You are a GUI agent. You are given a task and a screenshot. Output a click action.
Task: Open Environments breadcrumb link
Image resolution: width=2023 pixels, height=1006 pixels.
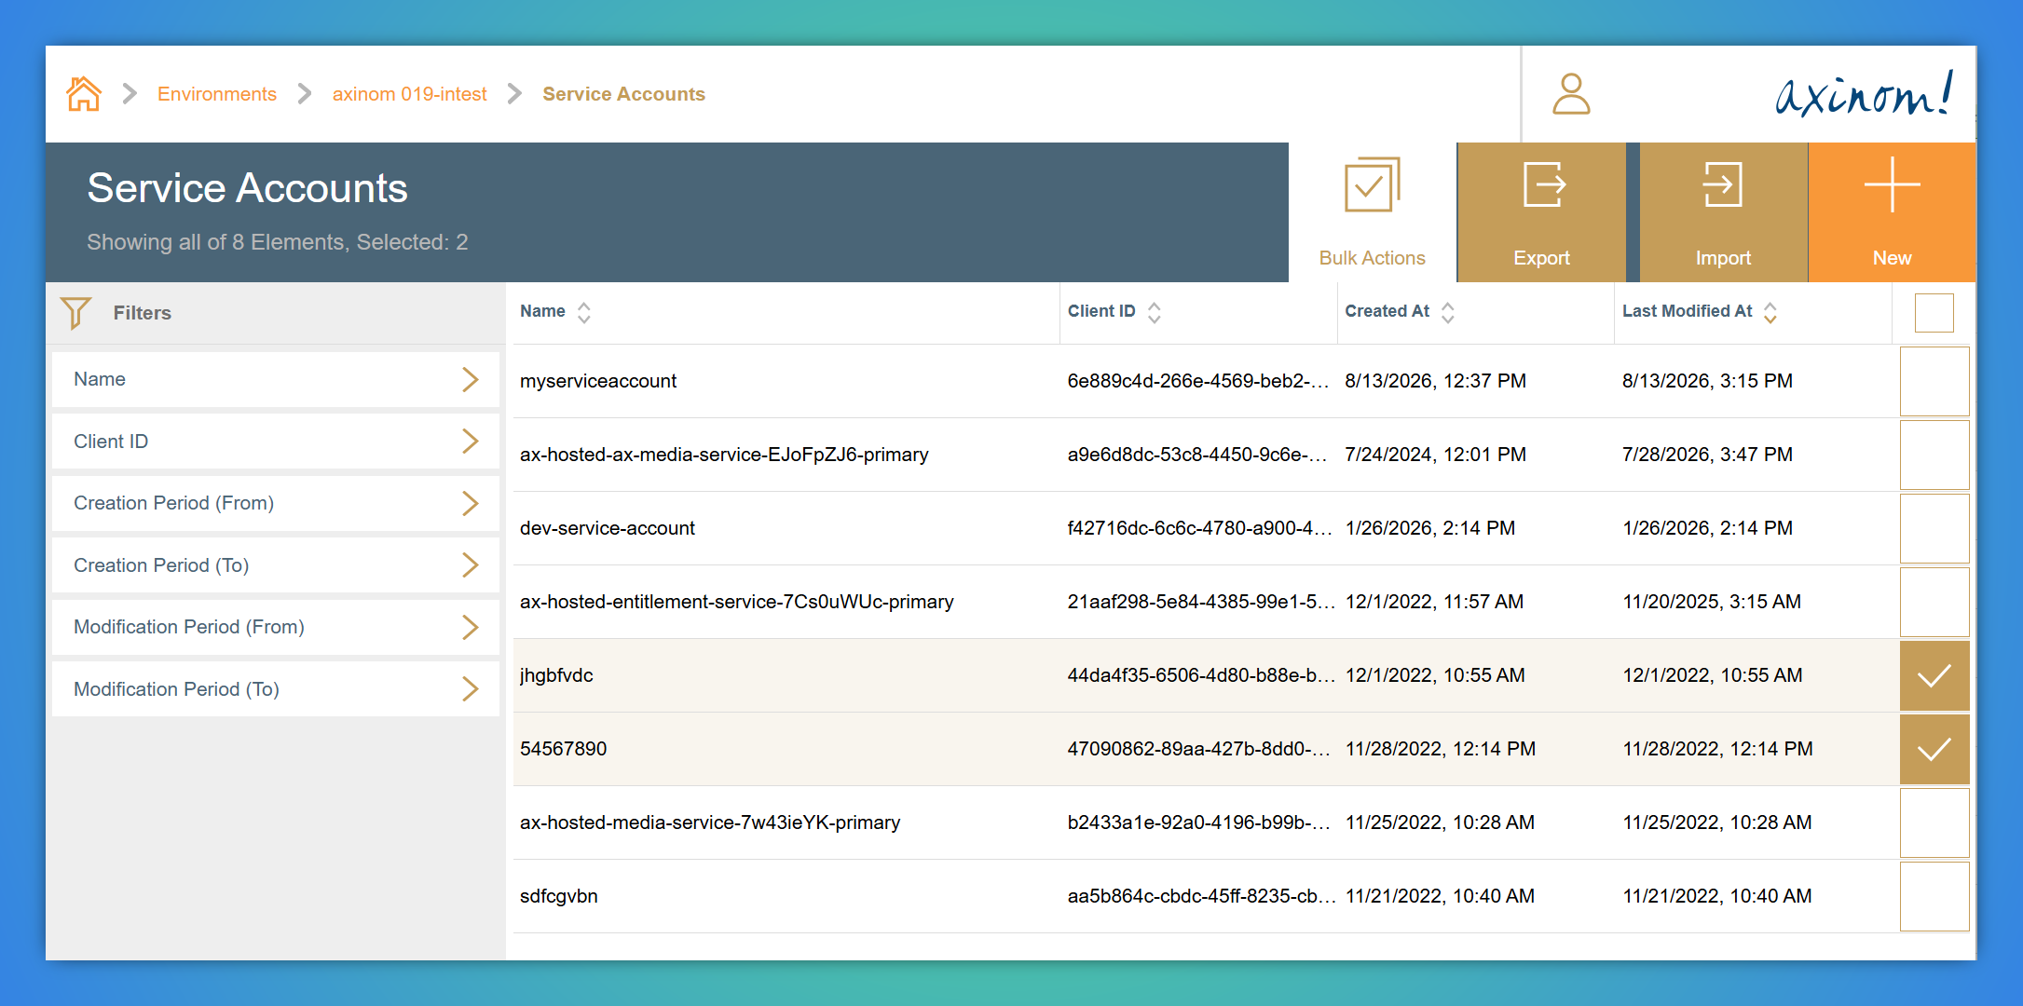coord(217,94)
